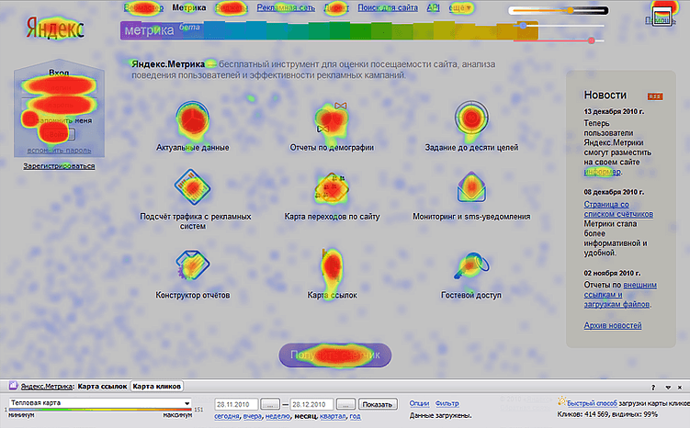
Task: Click the blue handle on middle slider
Action: (x=523, y=26)
